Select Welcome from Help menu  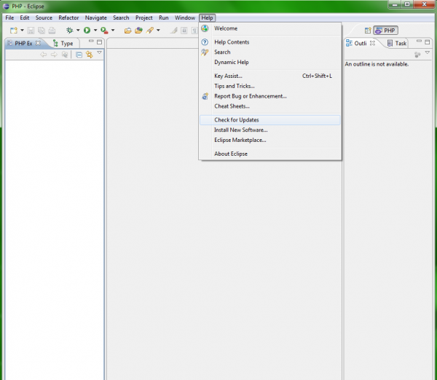(x=269, y=28)
